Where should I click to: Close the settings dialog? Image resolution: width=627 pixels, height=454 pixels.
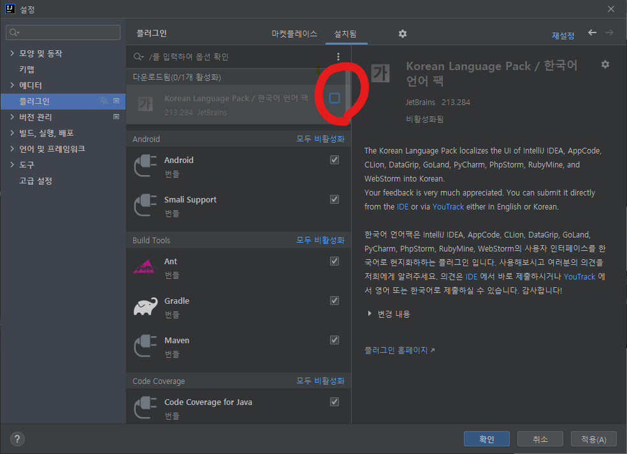610,9
